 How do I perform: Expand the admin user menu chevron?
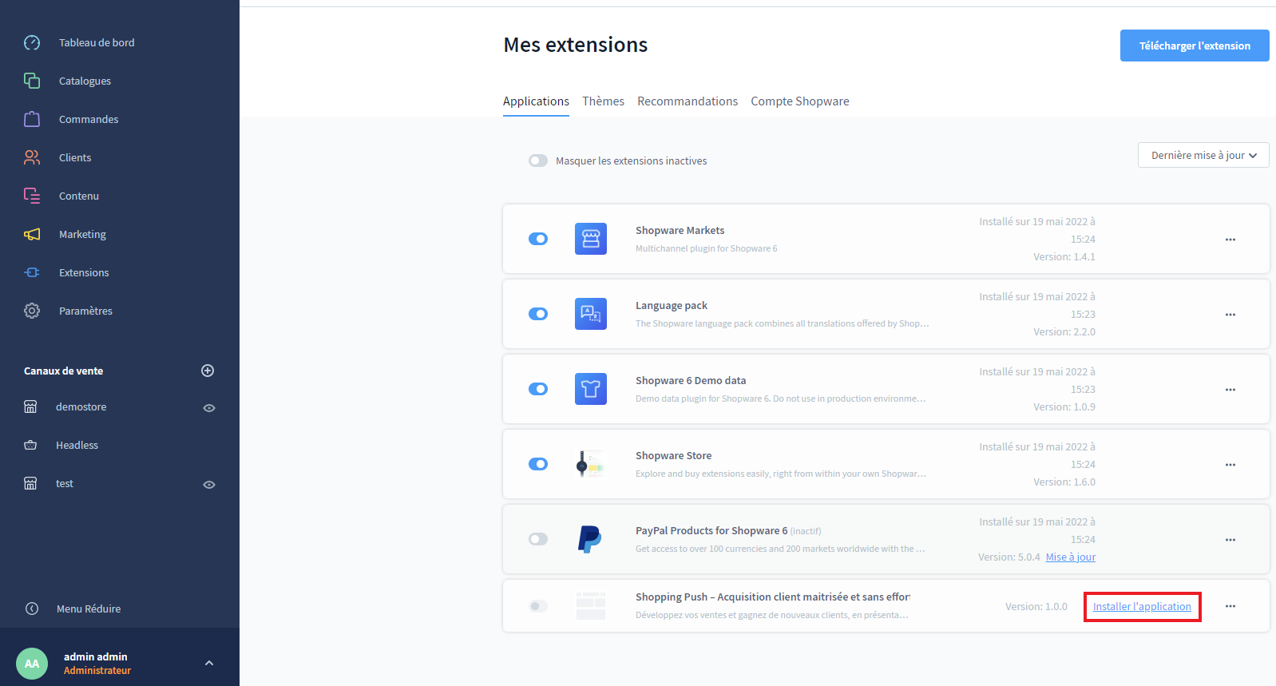point(209,663)
